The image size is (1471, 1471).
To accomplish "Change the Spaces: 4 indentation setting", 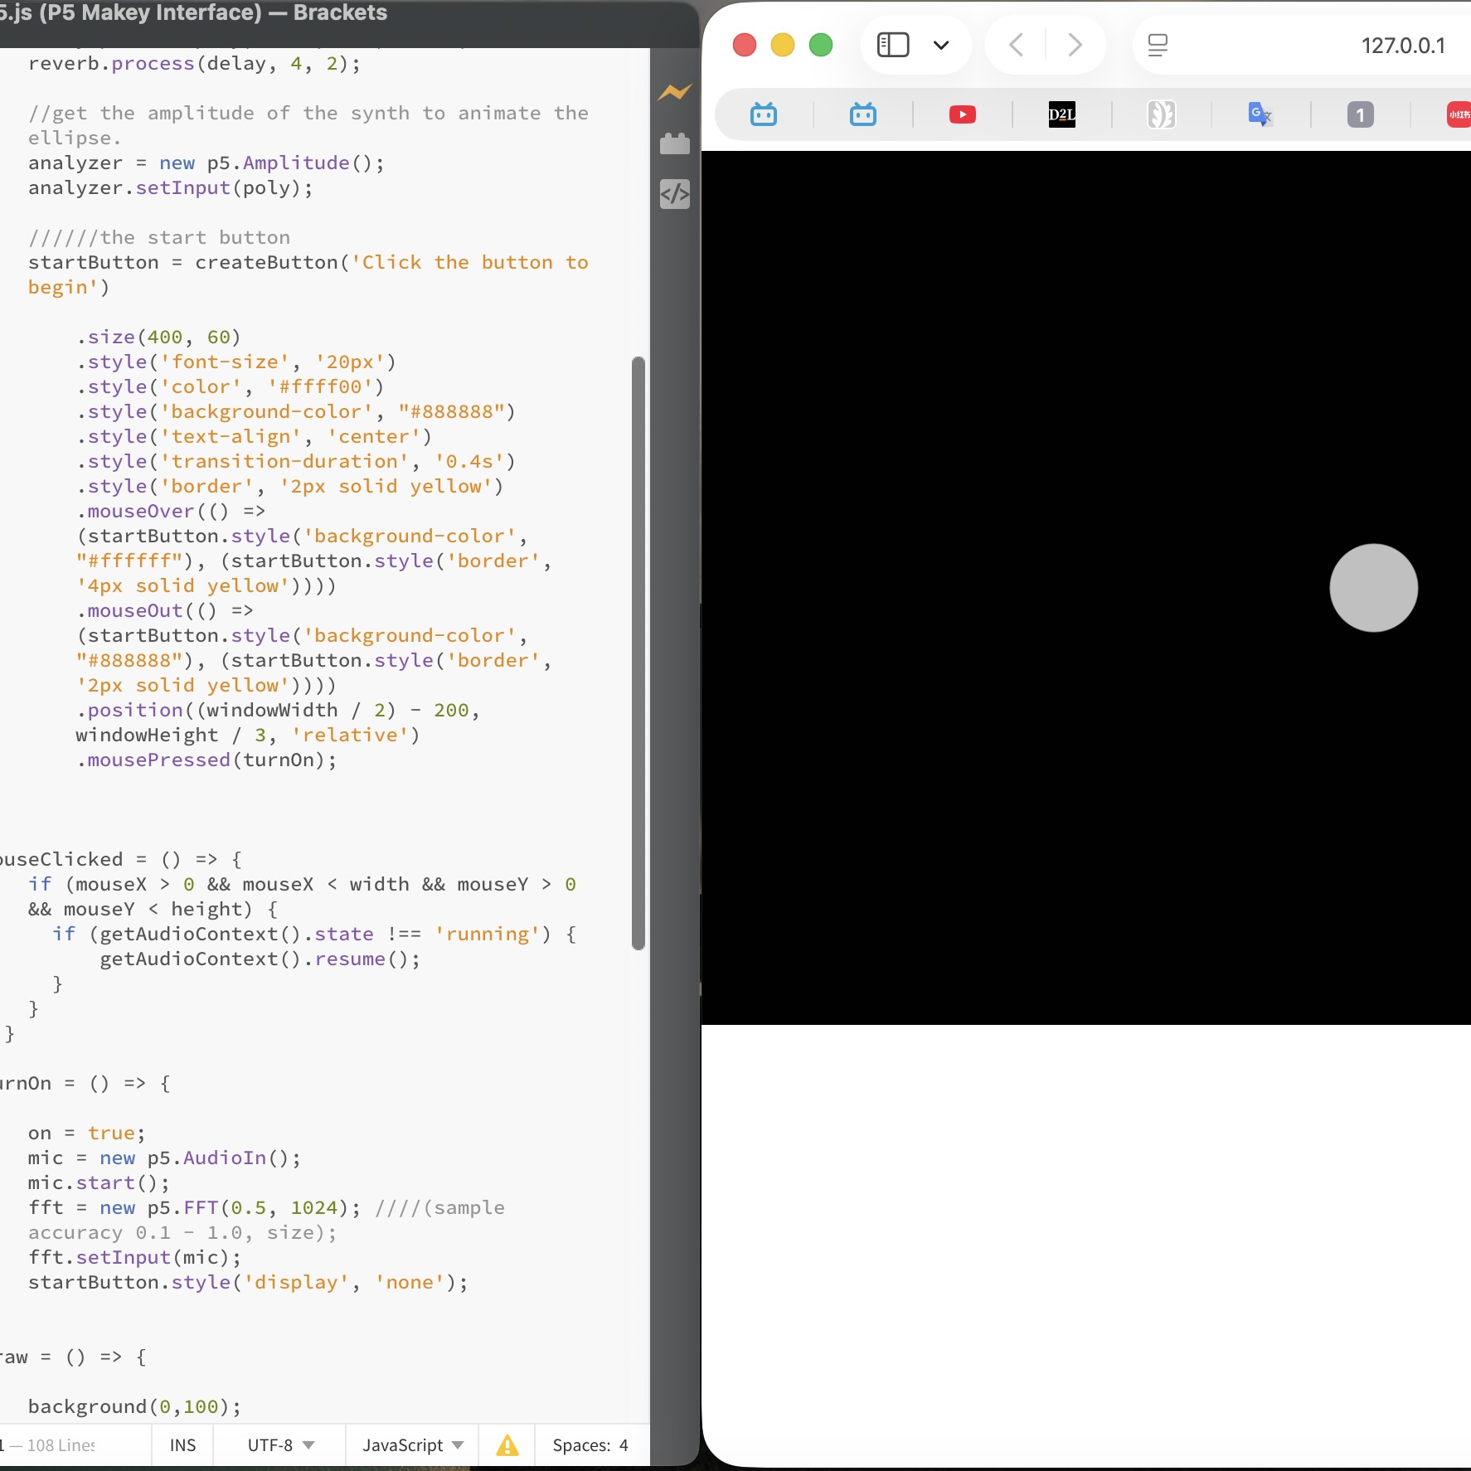I will pyautogui.click(x=590, y=1445).
